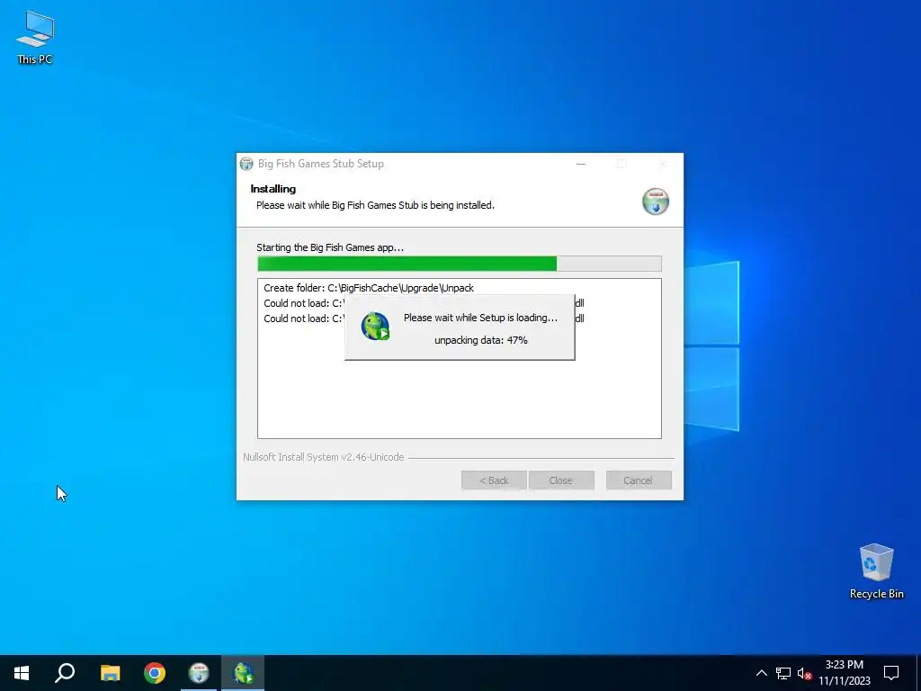This screenshot has height=691, width=921.
Task: Open network status tray icon
Action: (783, 673)
